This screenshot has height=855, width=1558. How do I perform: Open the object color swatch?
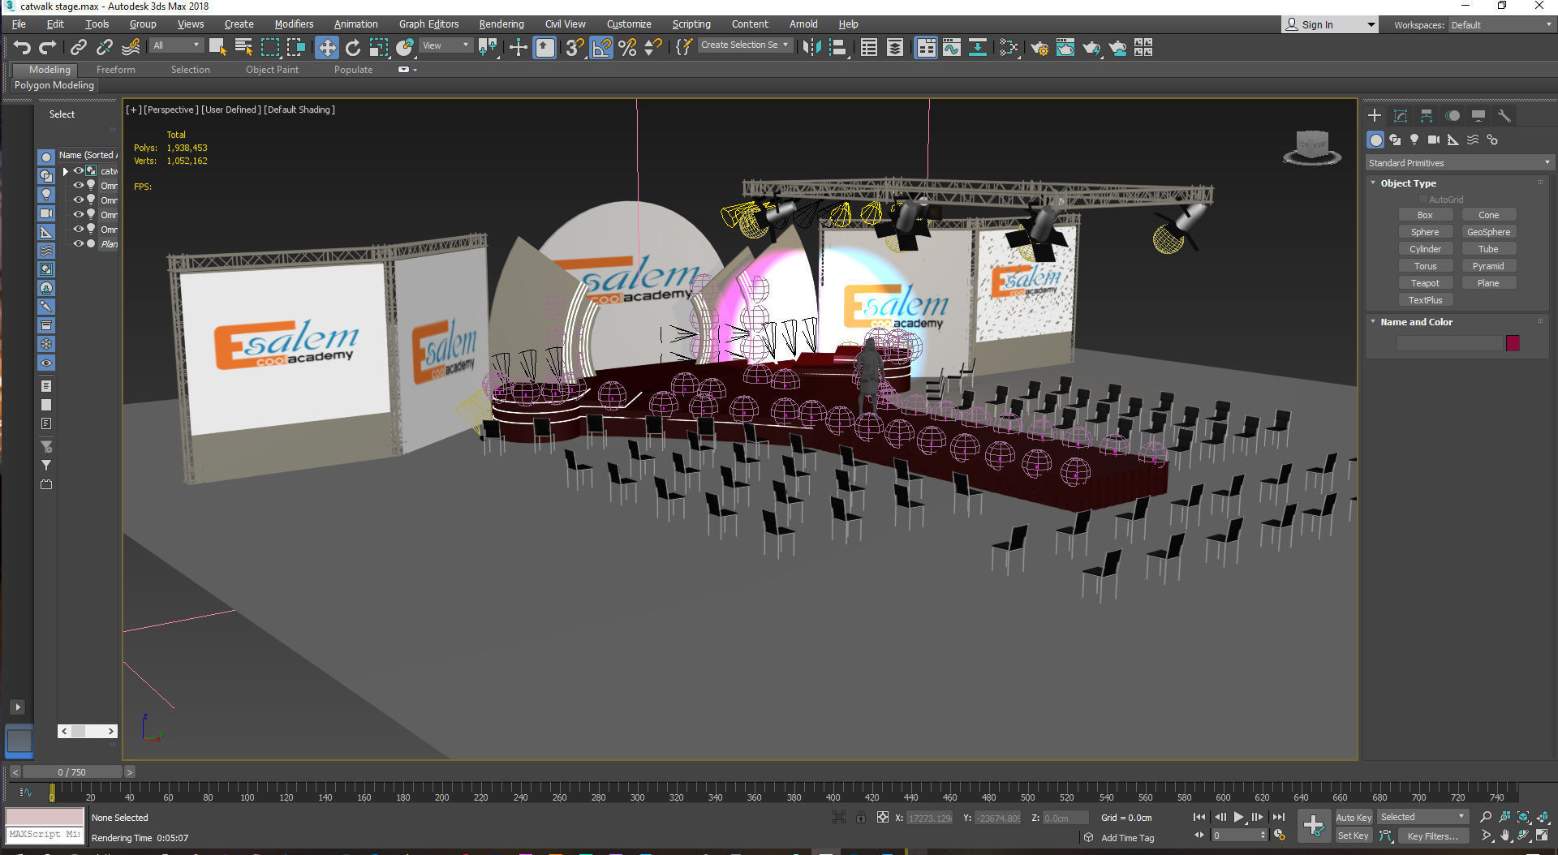[x=1513, y=343]
